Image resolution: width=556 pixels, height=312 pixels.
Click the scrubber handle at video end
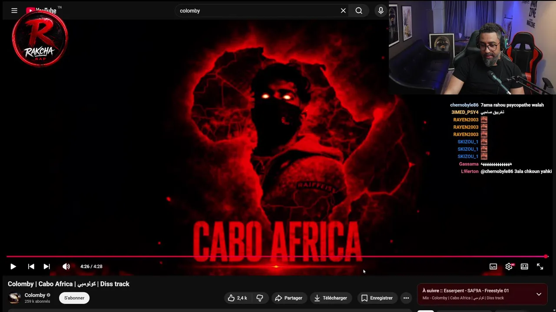click(x=546, y=257)
